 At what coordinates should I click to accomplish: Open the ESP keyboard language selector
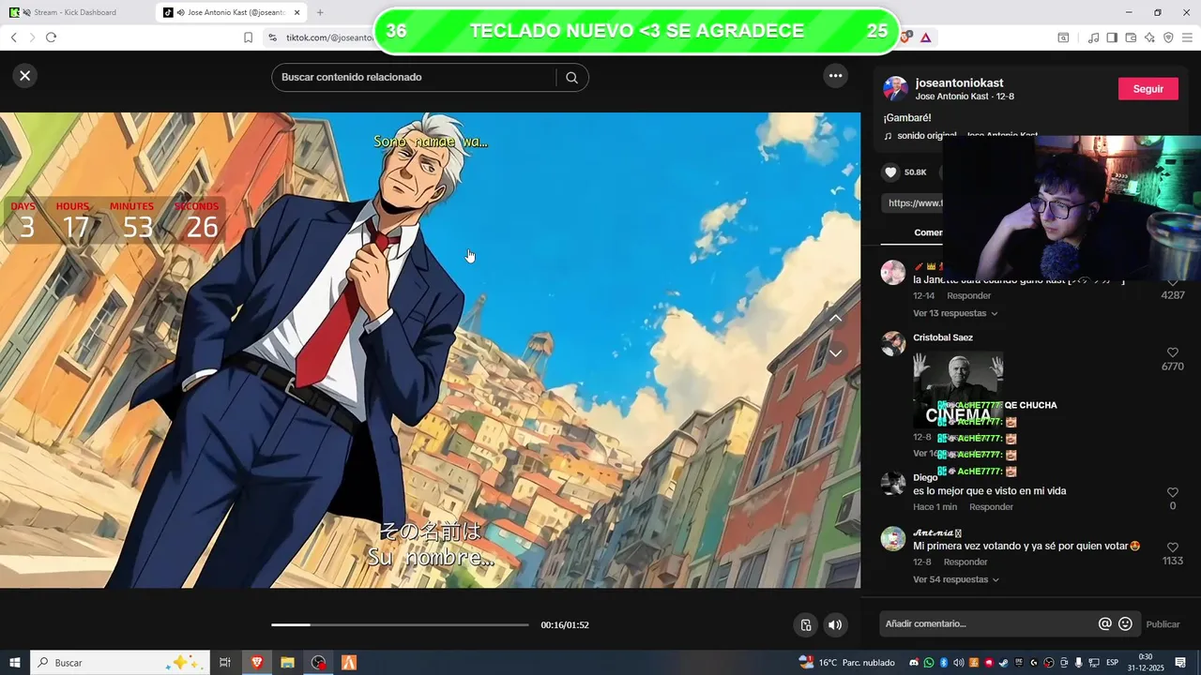click(x=1112, y=663)
